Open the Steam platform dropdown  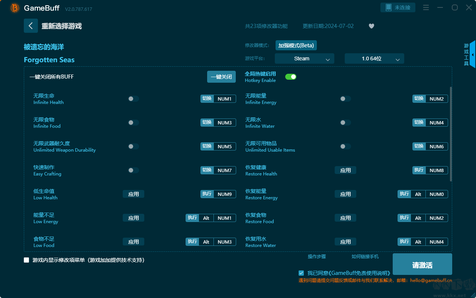pos(304,58)
